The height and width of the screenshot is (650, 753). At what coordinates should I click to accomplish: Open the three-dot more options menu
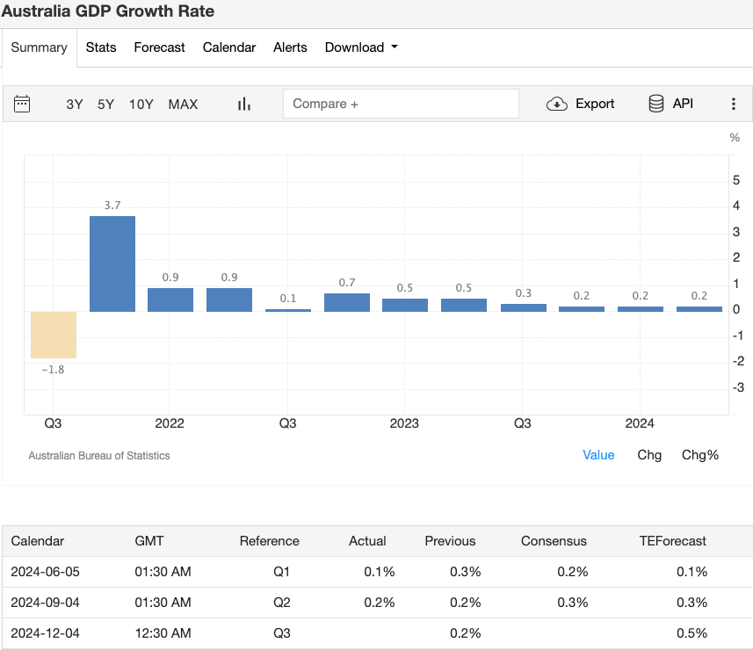734,103
